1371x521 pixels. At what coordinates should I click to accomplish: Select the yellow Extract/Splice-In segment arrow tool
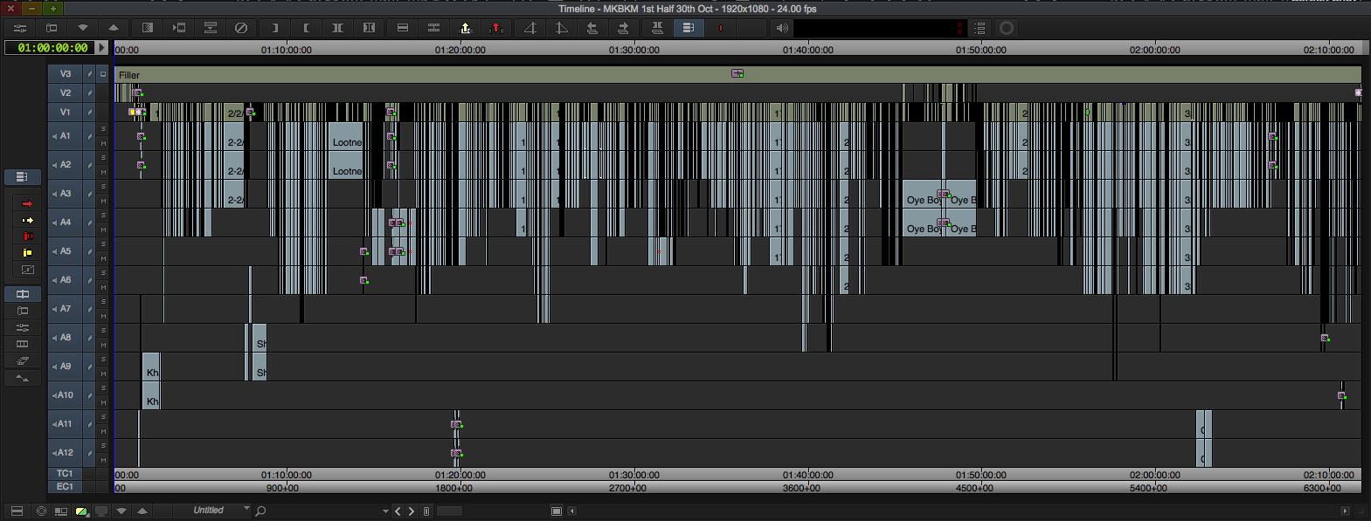point(26,220)
